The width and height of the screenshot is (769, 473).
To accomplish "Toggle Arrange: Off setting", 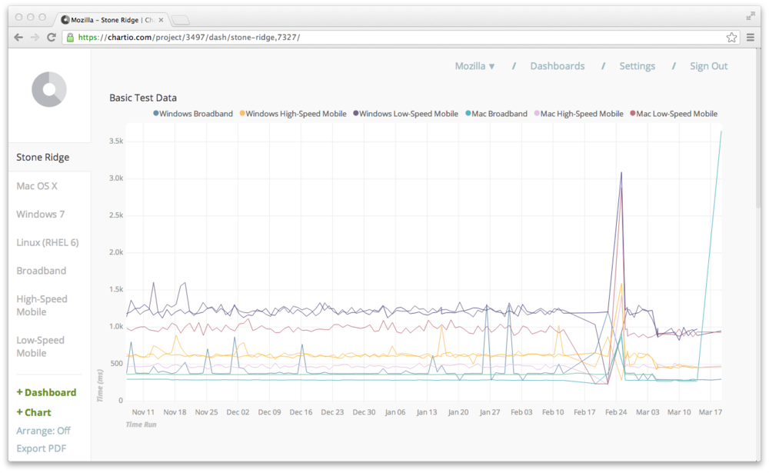I will tap(43, 431).
